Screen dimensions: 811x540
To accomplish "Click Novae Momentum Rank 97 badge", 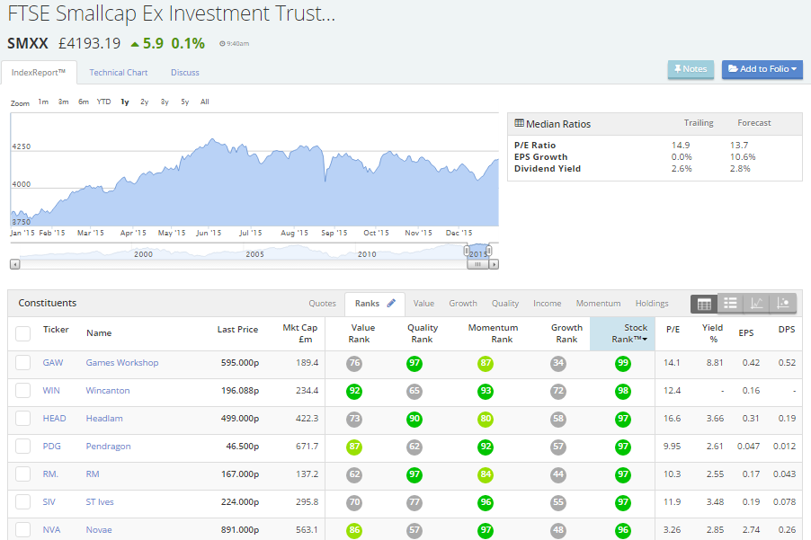I will pyautogui.click(x=486, y=531).
